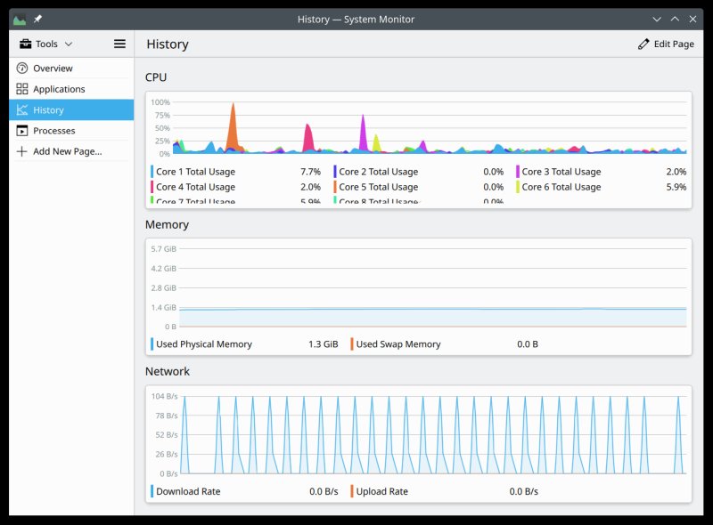This screenshot has height=525, width=713.
Task: Switch to the Overview page
Action: coord(53,69)
